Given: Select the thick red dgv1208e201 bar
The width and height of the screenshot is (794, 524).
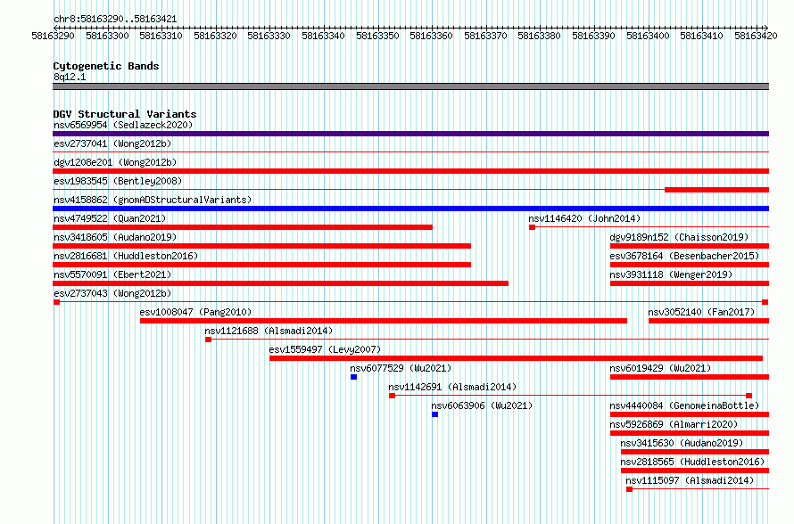Looking at the screenshot, I should (x=410, y=171).
